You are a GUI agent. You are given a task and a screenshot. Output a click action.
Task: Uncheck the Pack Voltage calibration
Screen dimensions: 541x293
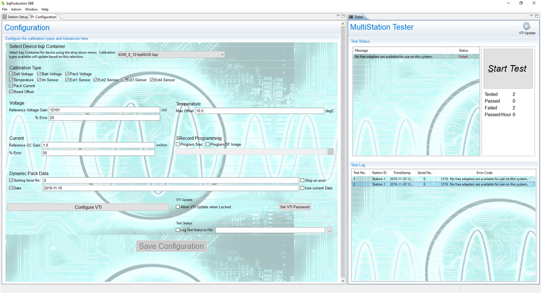pos(67,74)
